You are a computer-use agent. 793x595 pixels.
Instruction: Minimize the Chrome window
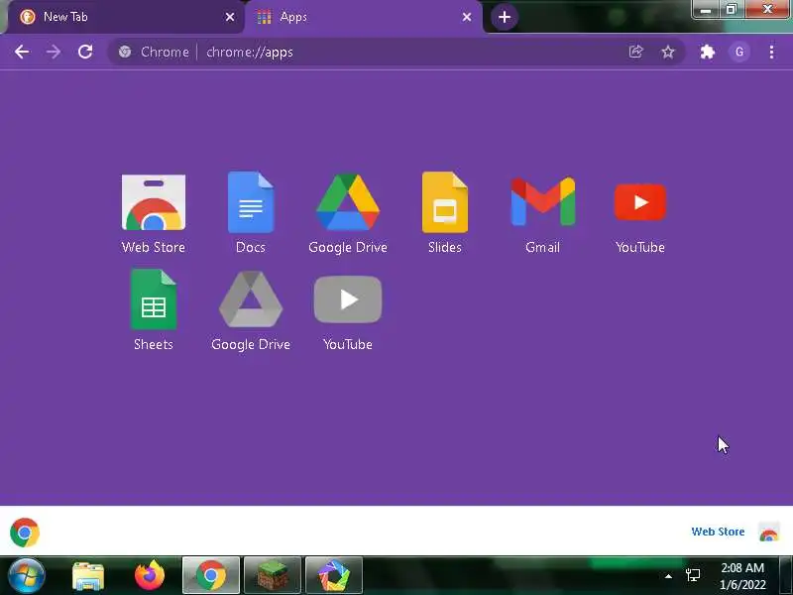click(x=706, y=9)
